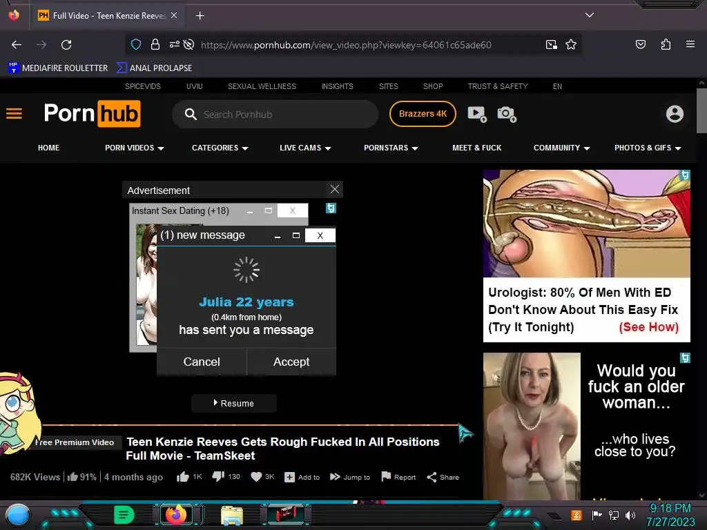Expand the Pornstars dropdown menu
The height and width of the screenshot is (530, 707).
391,148
